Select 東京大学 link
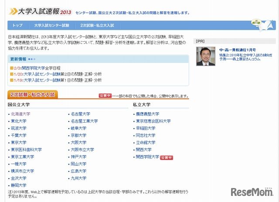 [x=18, y=143]
